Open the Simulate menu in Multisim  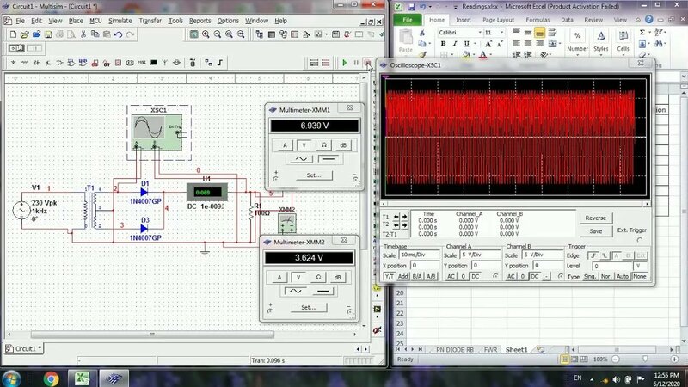pos(120,21)
